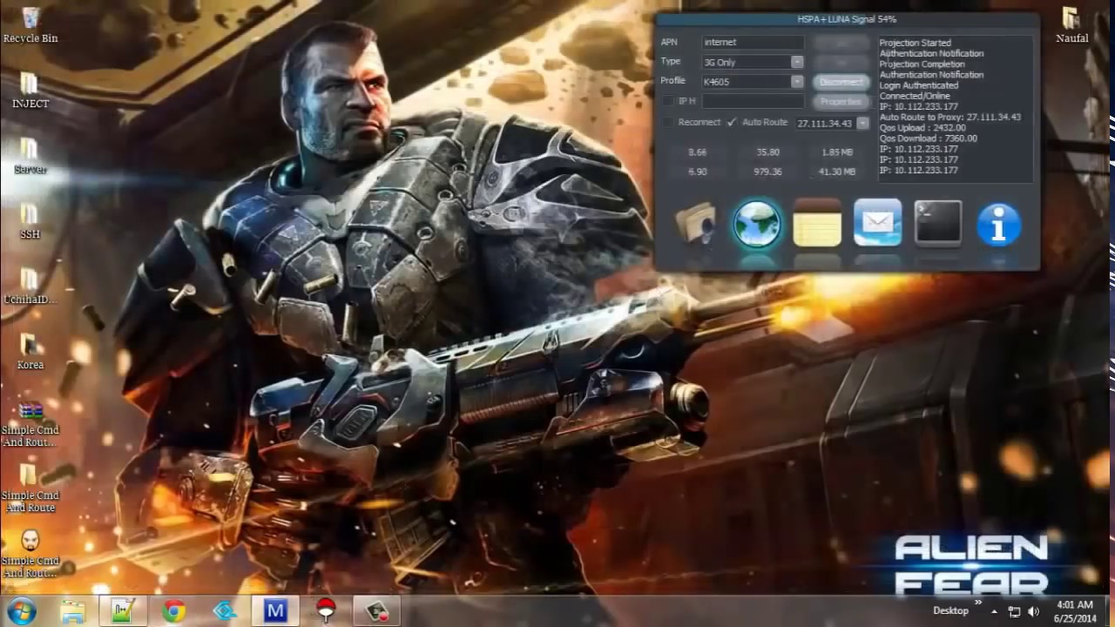Click the HSPA+ LUNA Signal 54% title bar
The width and height of the screenshot is (1115, 627).
pos(847,19)
